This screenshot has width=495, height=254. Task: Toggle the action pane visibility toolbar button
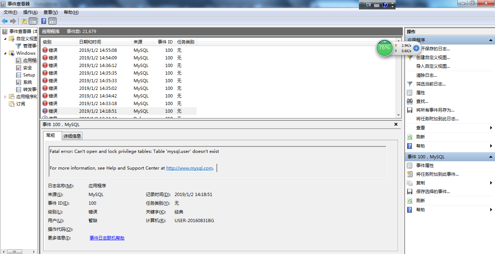click(52, 21)
